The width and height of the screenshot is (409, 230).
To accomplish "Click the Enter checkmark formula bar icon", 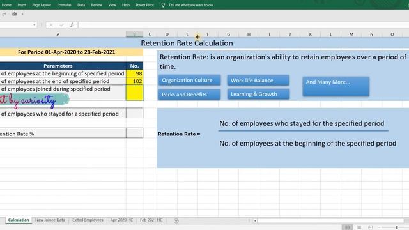I will point(61,25).
